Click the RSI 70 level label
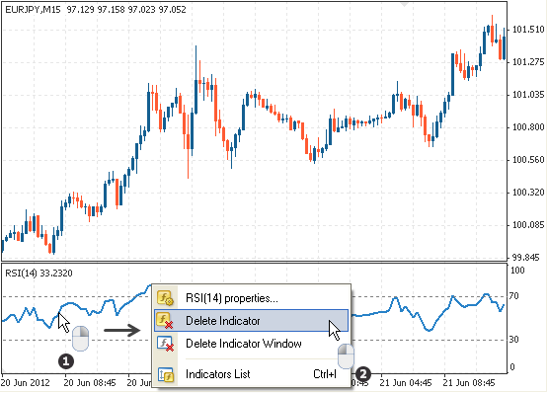This screenshot has height=393, width=548. pyautogui.click(x=514, y=296)
